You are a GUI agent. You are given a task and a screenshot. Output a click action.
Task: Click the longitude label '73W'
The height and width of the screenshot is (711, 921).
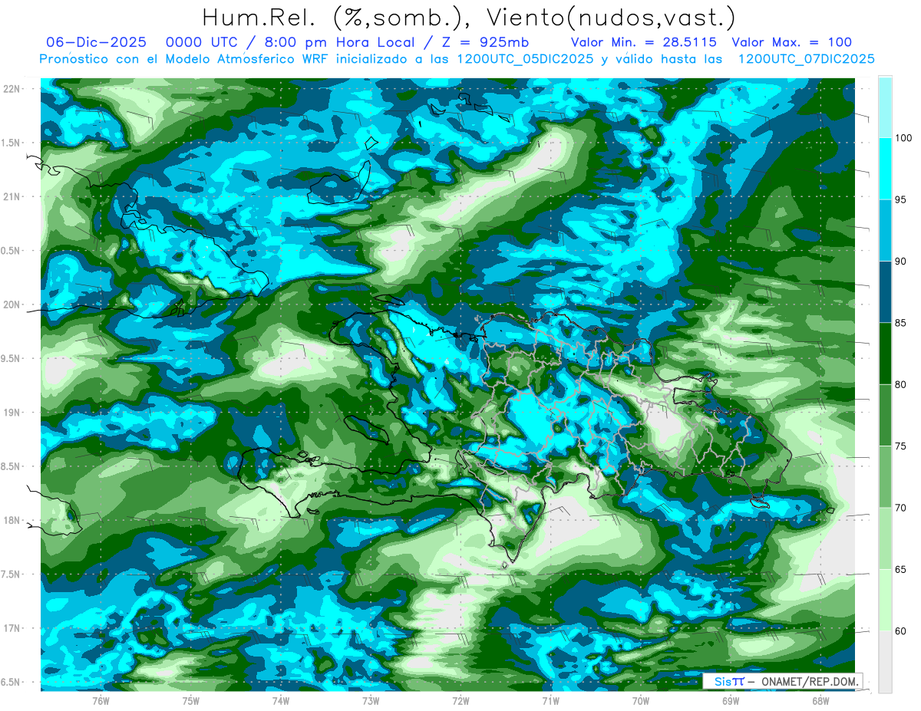click(x=371, y=701)
